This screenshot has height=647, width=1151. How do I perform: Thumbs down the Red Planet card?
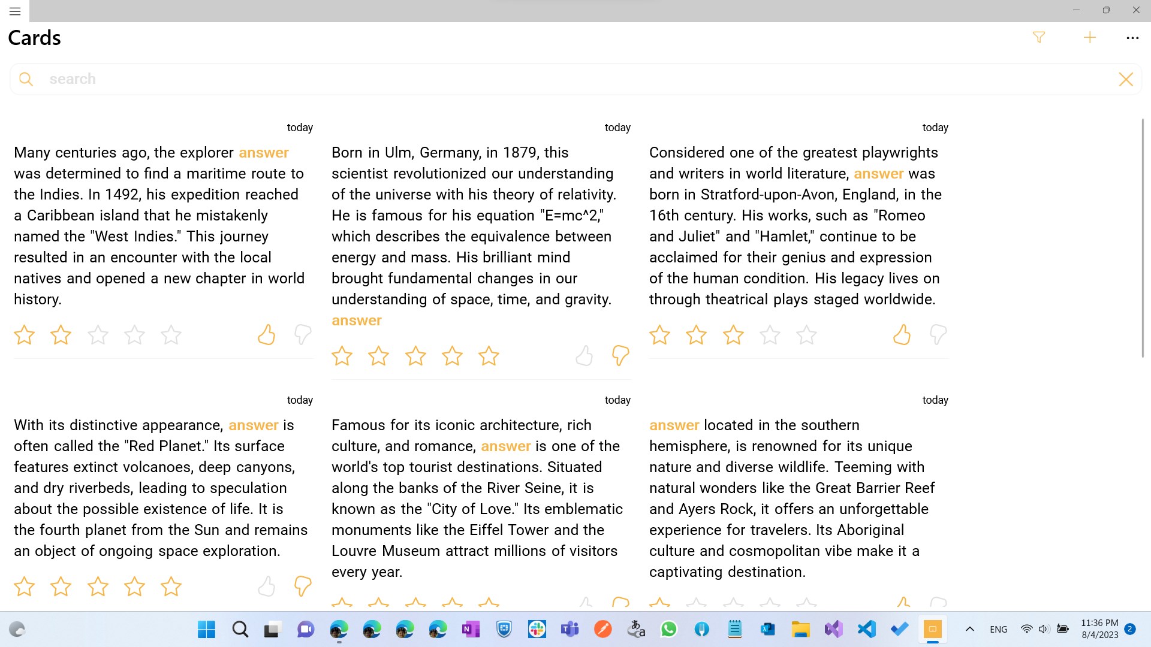click(x=302, y=586)
